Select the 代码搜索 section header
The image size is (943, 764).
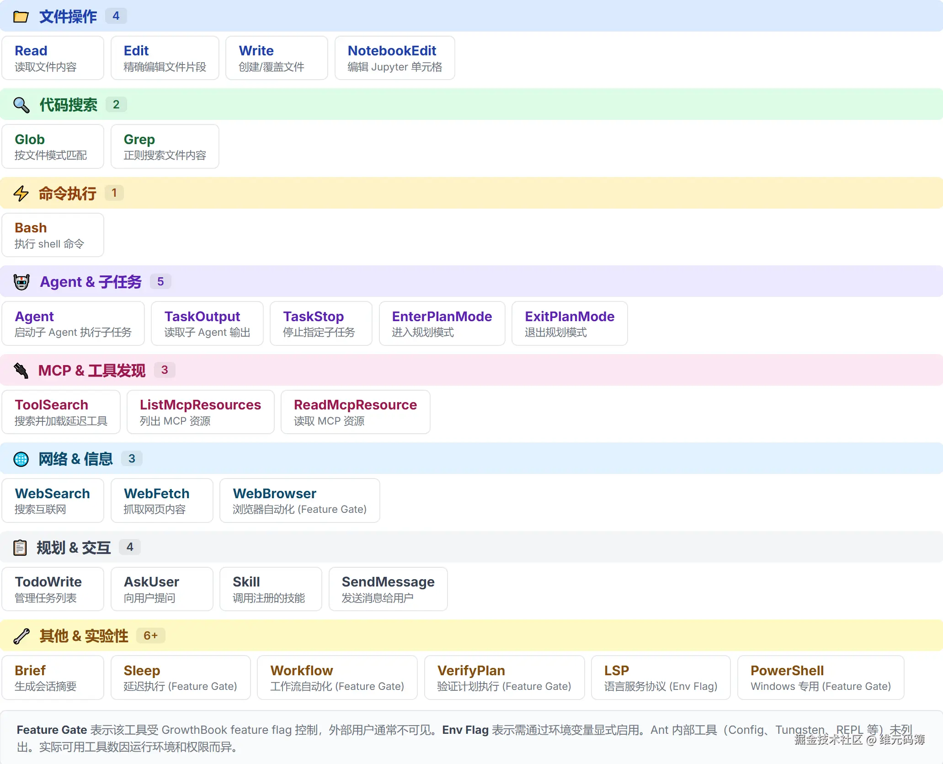tap(68, 105)
